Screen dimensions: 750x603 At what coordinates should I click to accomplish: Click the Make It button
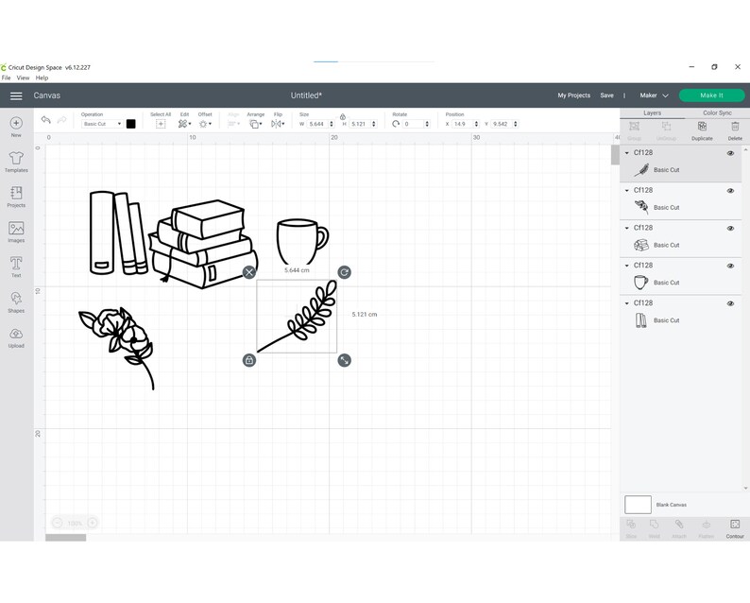(x=711, y=95)
